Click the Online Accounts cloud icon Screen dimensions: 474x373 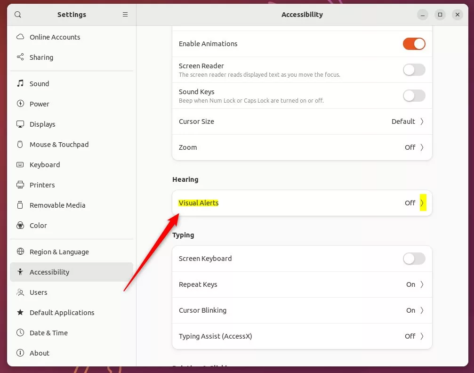click(x=20, y=37)
